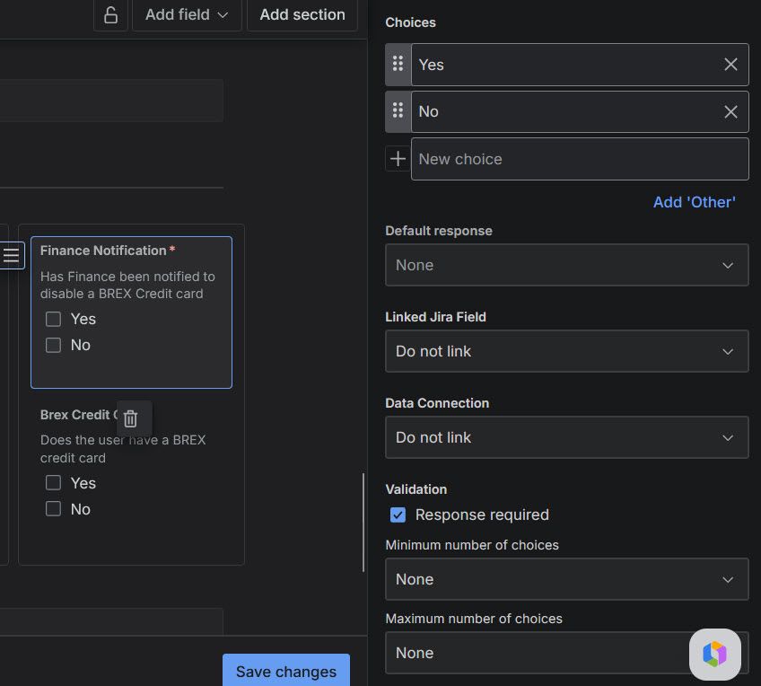Toggle the Response required checkbox
Screen dimensions: 761x686
tap(398, 514)
